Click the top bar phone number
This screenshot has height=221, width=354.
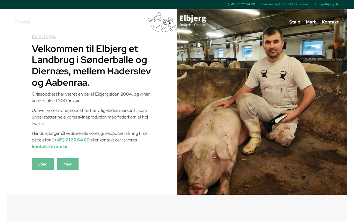[241, 4]
